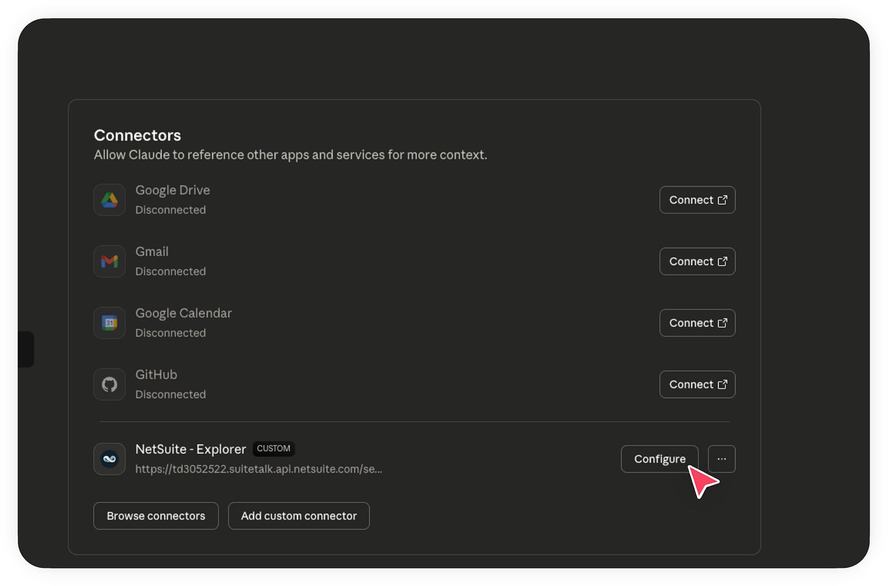Click the NetSuite - Explorer connector icon
Viewport: 888px width, 586px height.
click(x=110, y=459)
